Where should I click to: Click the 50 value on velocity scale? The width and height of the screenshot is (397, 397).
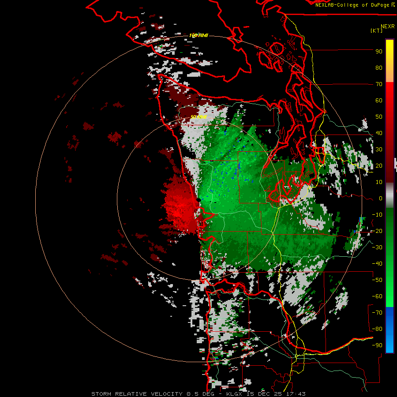tap(379, 117)
